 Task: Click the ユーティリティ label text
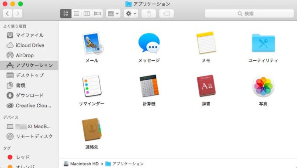[x=263, y=61]
